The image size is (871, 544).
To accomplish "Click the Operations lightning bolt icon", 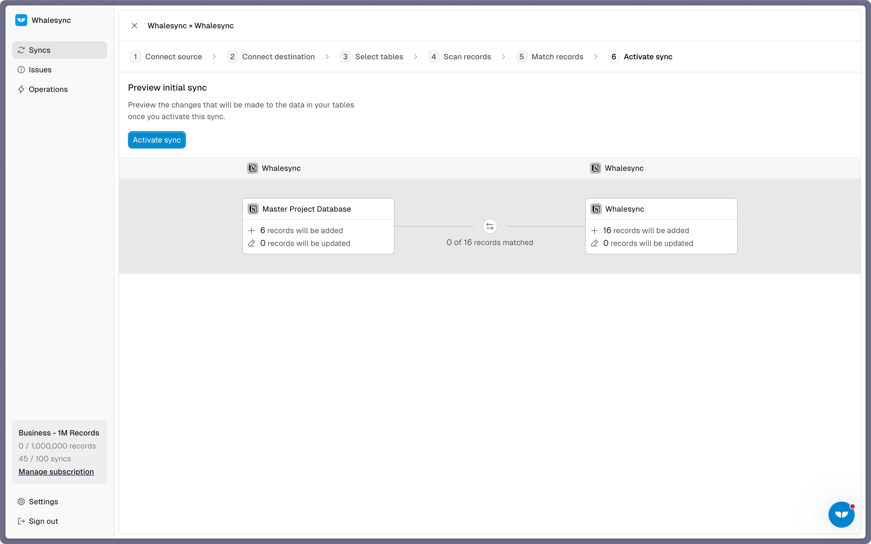I will (x=21, y=89).
